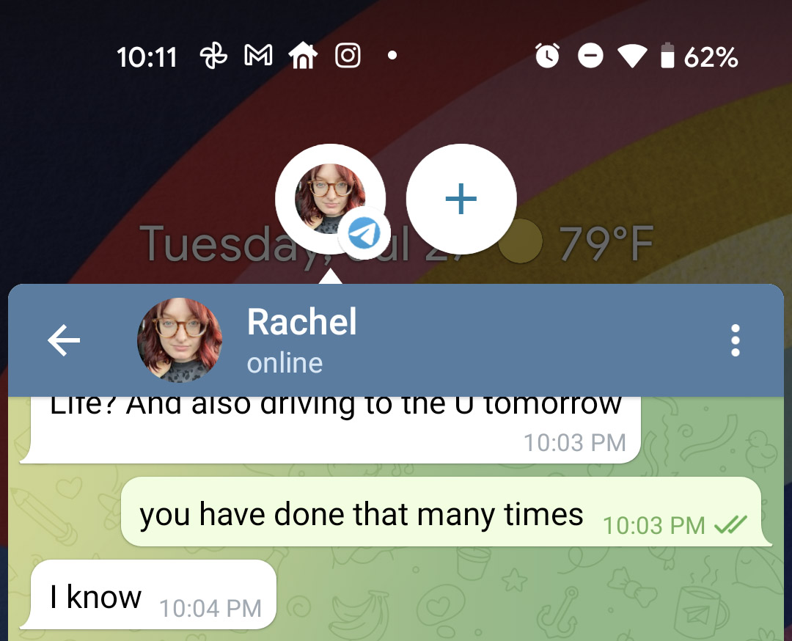
Task: Tap the Do Not Disturb status icon
Action: (590, 56)
